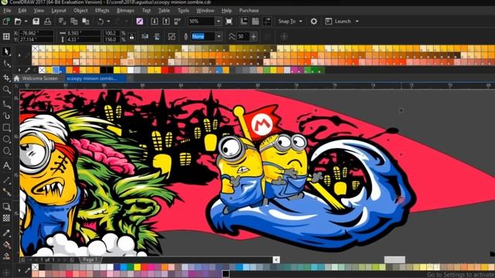495x278 pixels.
Task: Click the scroll-left arrow beside page tabs
Action: 276,259
